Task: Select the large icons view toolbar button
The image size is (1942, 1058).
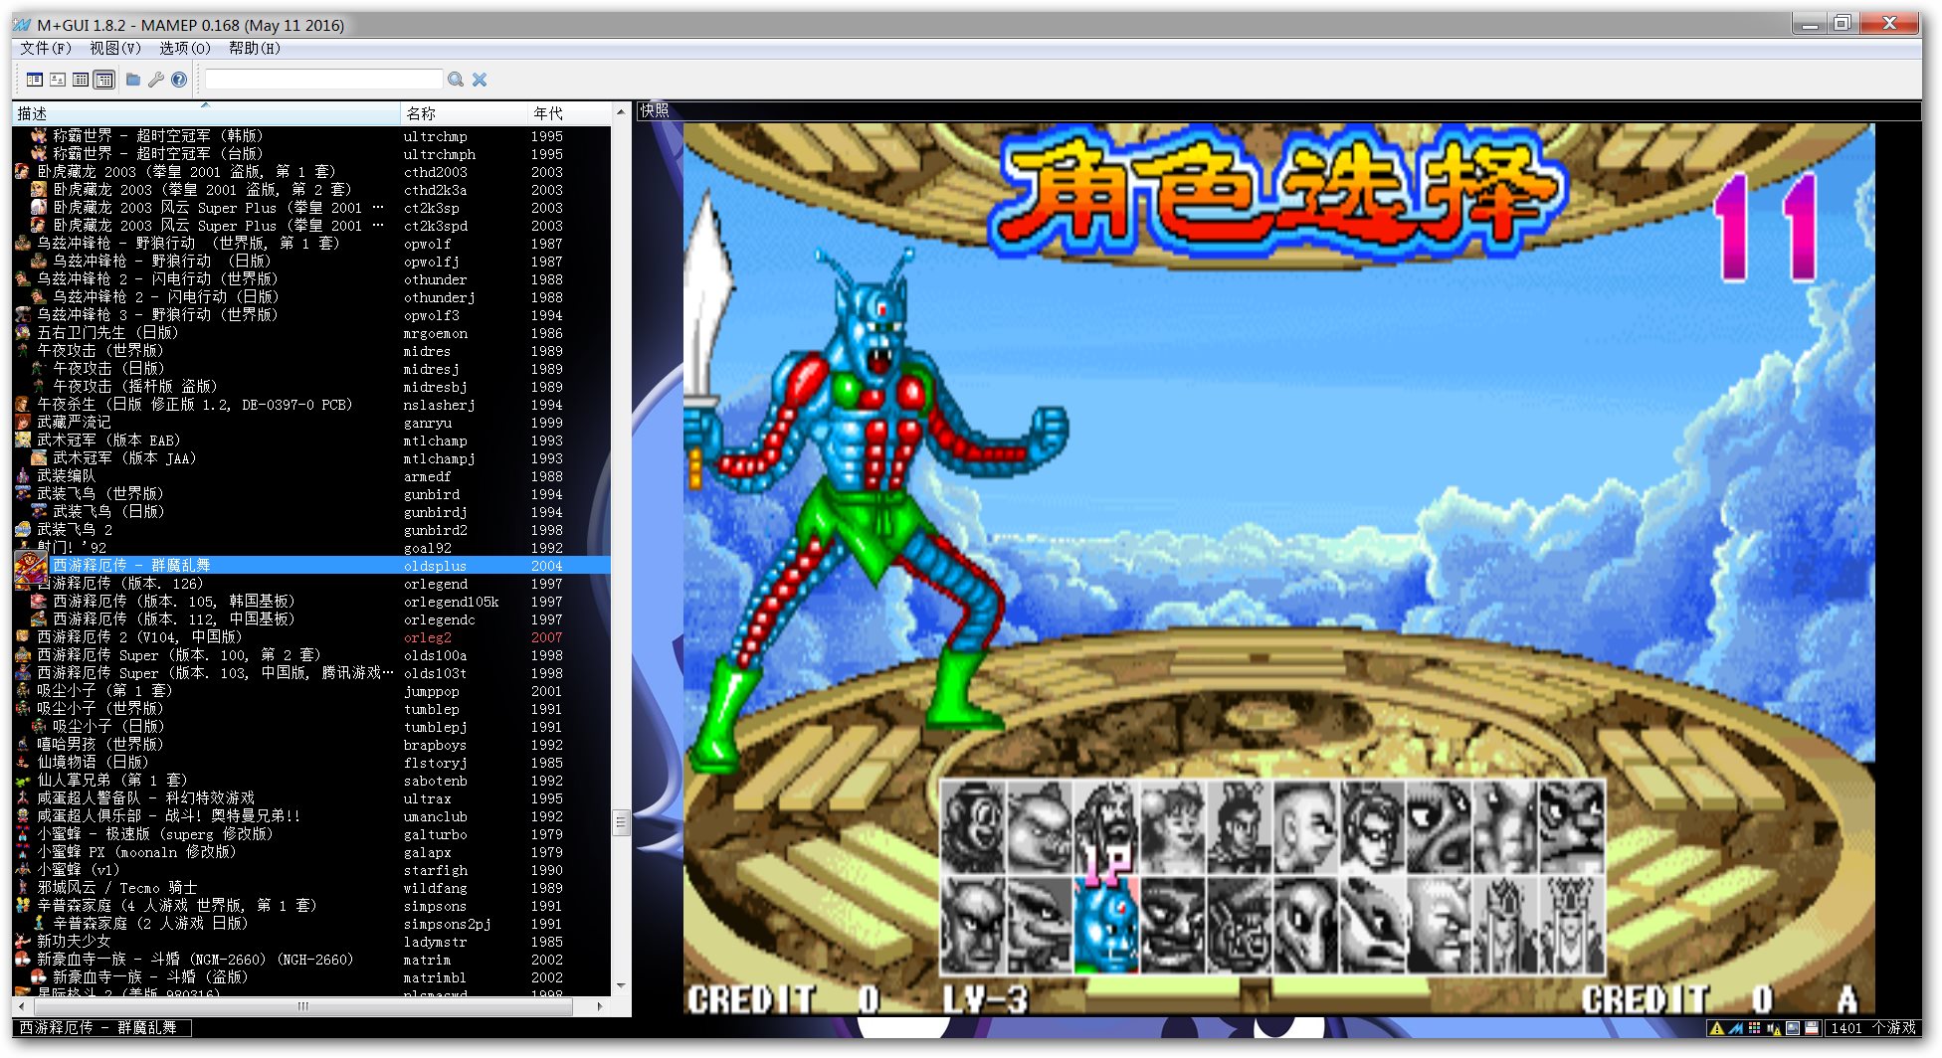Action: coord(58,80)
